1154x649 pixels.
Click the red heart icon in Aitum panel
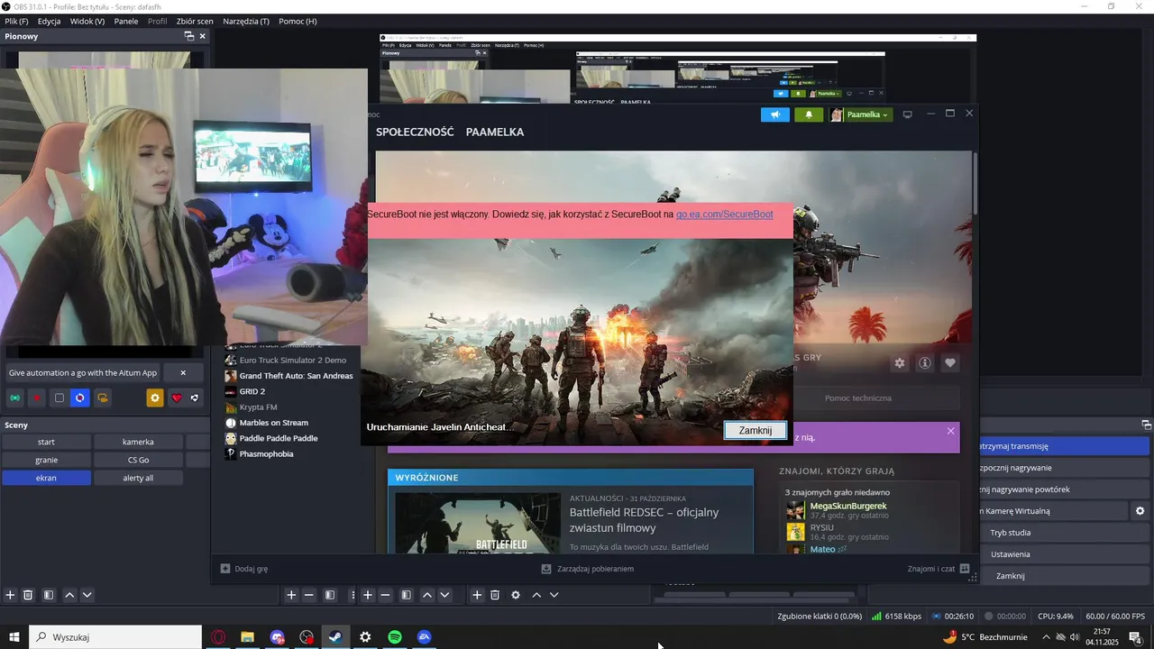coord(177,398)
